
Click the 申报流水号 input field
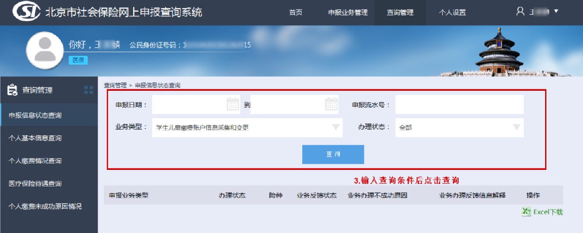coord(460,104)
